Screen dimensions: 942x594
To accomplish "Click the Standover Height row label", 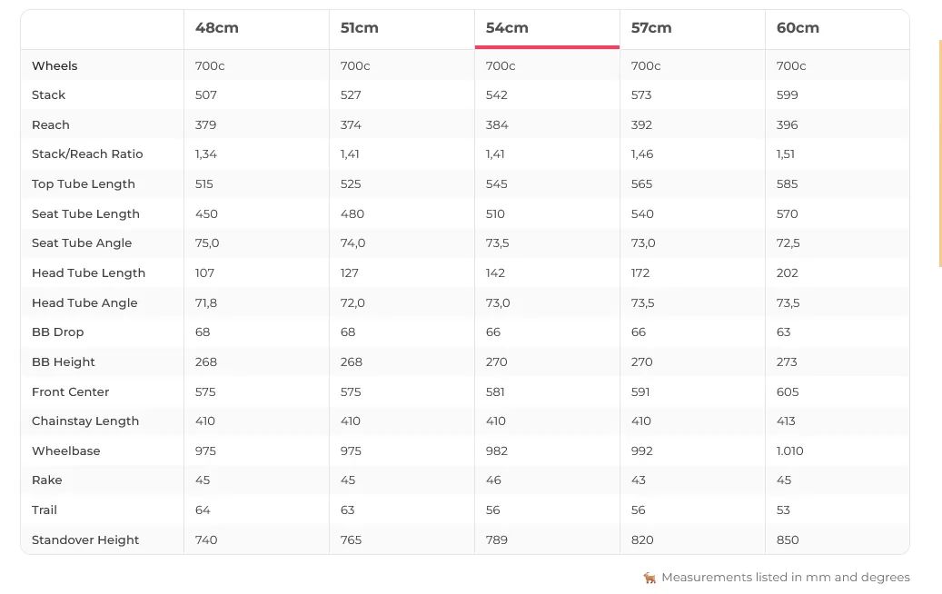I will 85,540.
